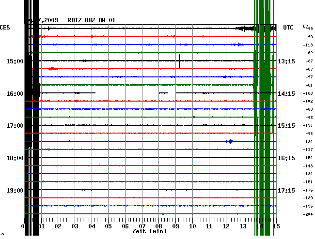Click the DC value -88
The height and width of the screenshot is (239, 315).
pyautogui.click(x=309, y=109)
